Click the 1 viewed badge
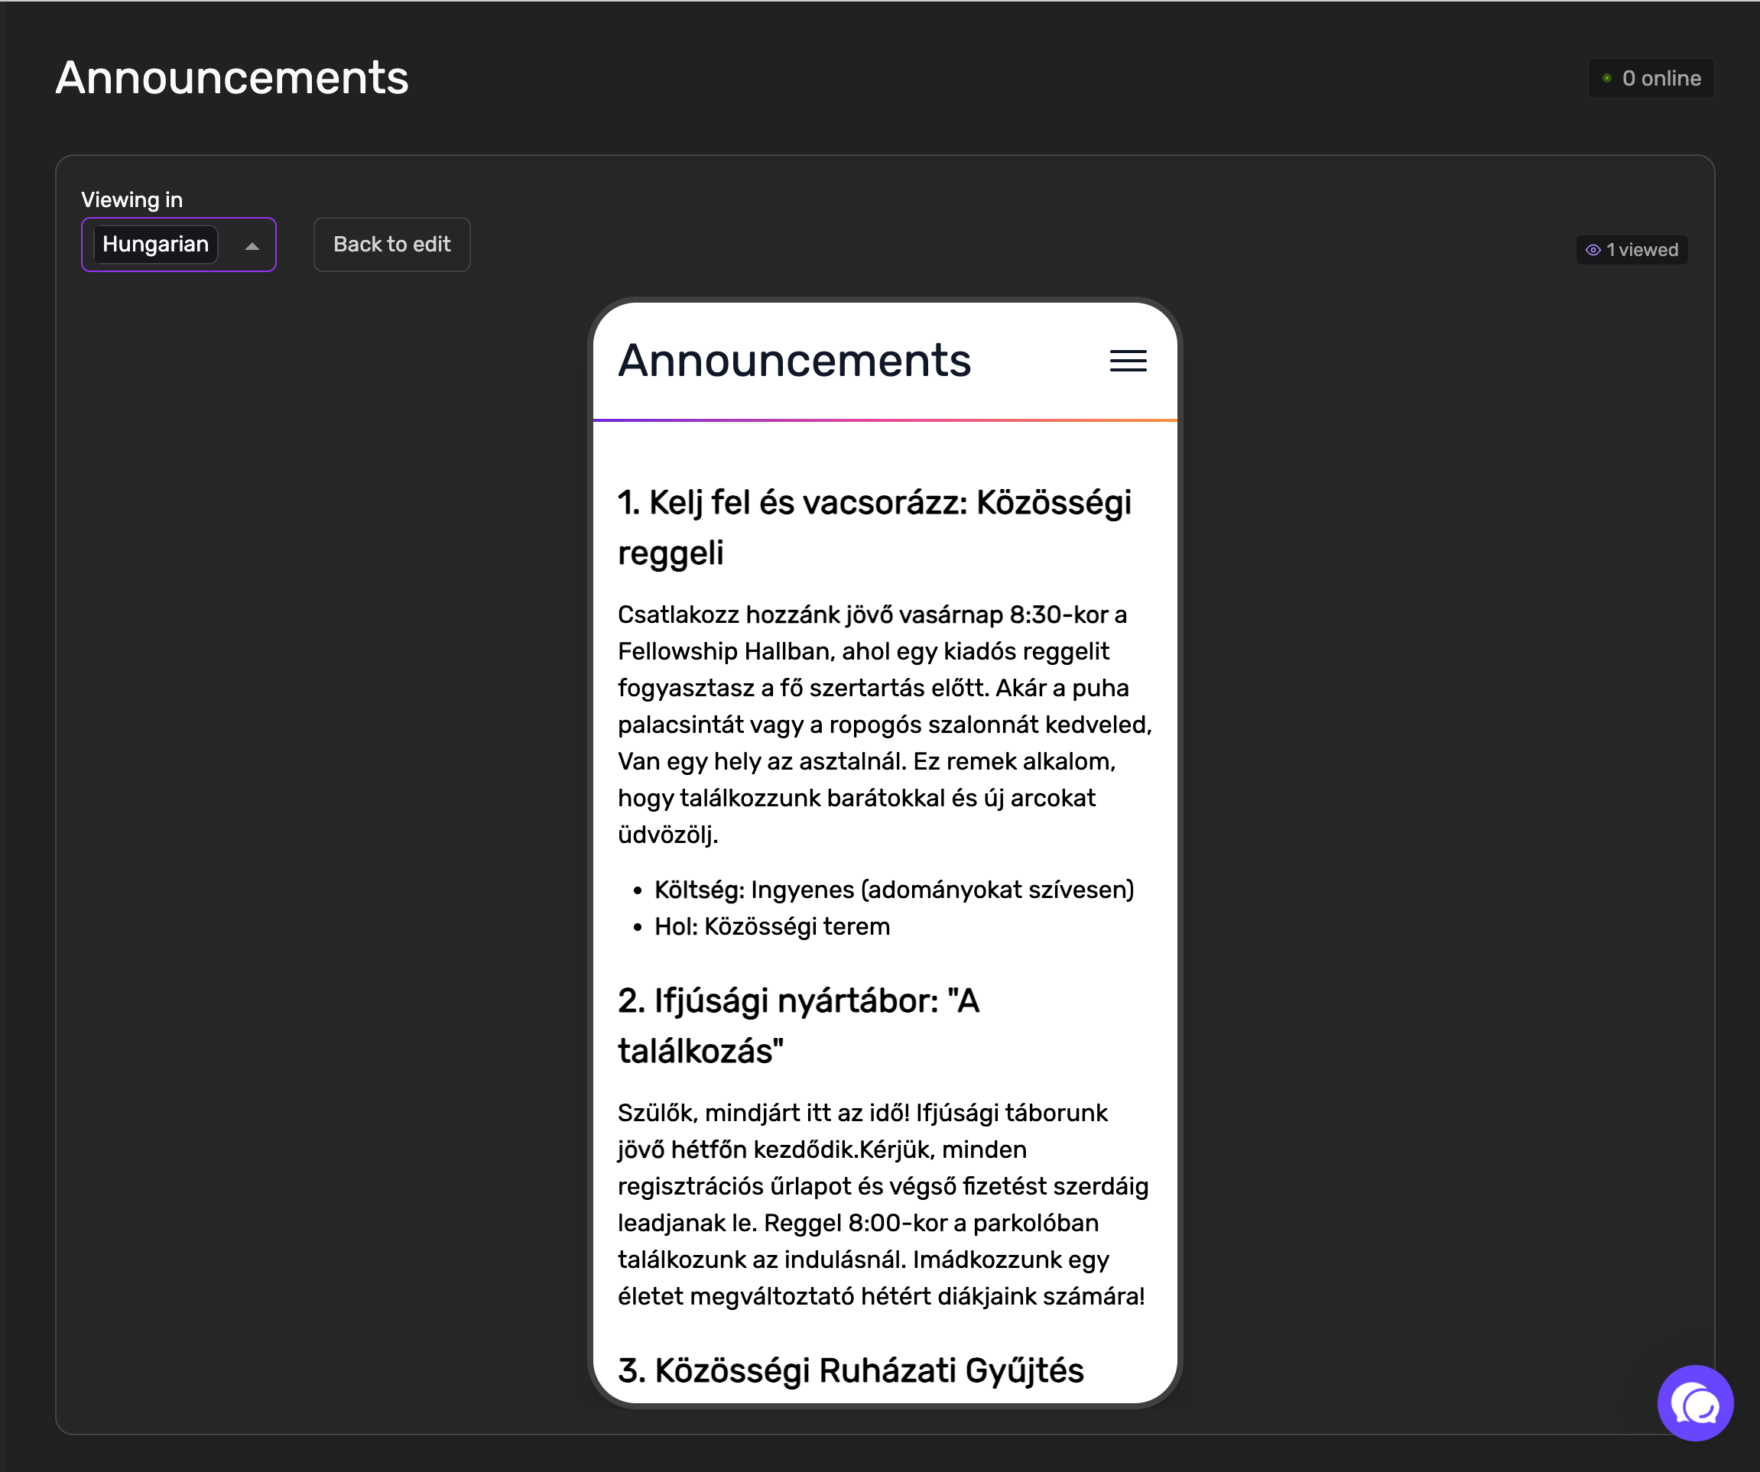The height and width of the screenshot is (1472, 1760). click(x=1632, y=250)
